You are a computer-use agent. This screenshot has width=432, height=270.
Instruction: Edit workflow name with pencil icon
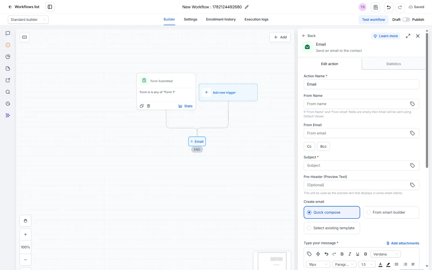click(x=247, y=7)
